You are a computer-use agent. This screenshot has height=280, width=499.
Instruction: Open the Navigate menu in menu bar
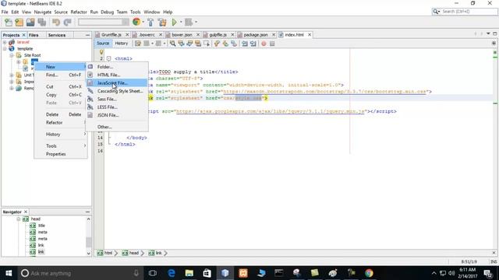(43, 12)
